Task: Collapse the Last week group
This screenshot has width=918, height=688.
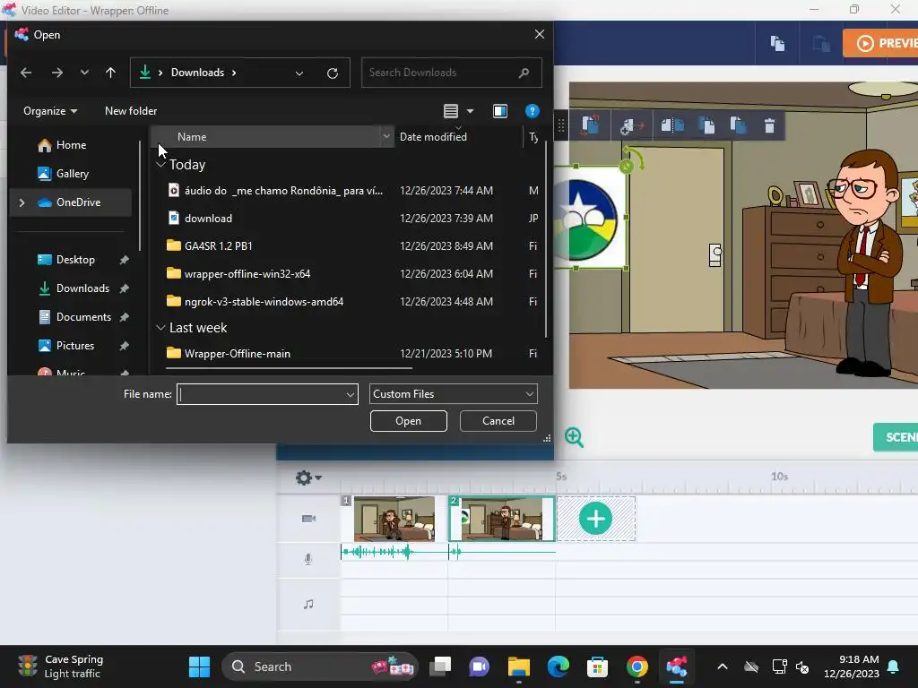Action: [161, 328]
